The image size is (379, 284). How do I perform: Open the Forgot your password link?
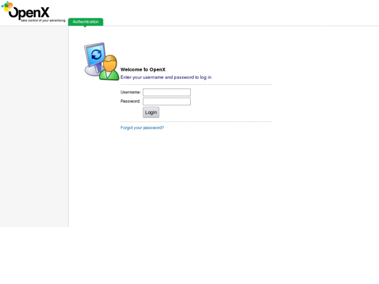coord(142,128)
